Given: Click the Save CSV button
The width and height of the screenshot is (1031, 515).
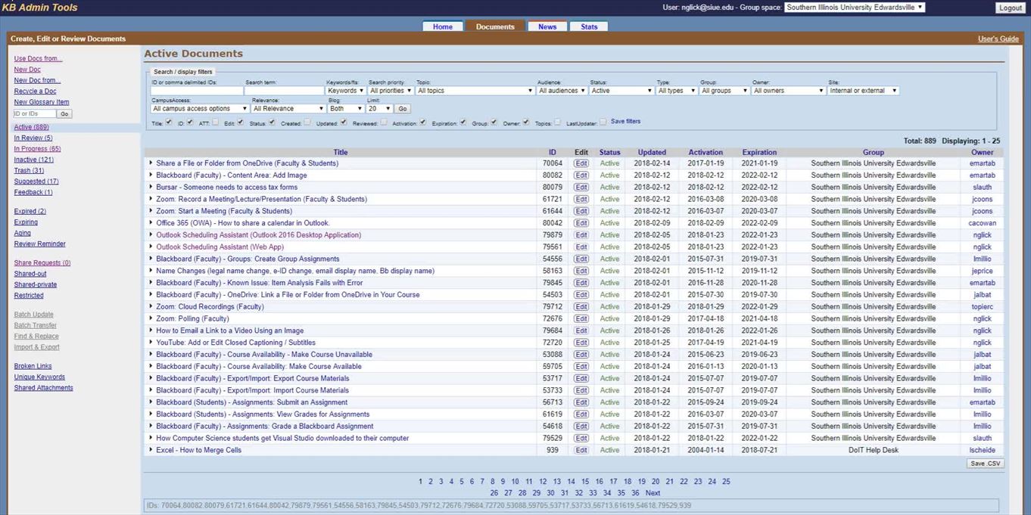Looking at the screenshot, I should 985,464.
